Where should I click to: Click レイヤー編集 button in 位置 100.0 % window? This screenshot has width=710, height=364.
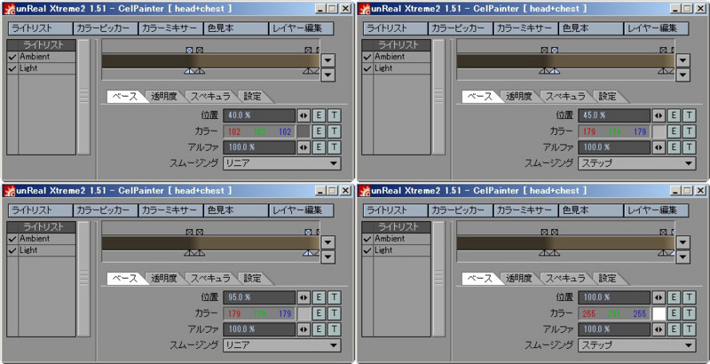656,210
